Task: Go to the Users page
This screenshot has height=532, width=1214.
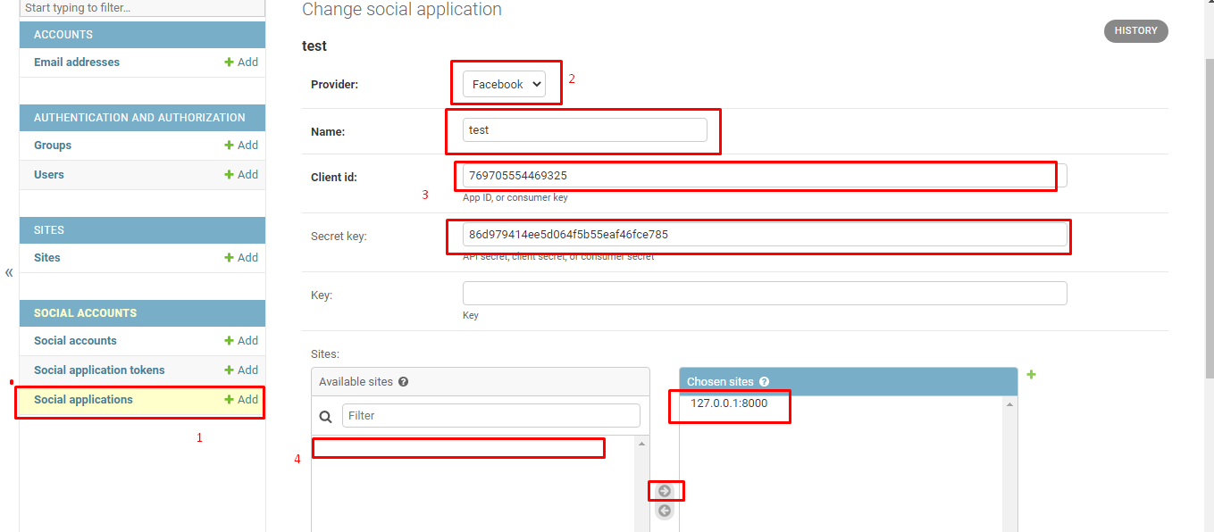Action: pyautogui.click(x=49, y=175)
